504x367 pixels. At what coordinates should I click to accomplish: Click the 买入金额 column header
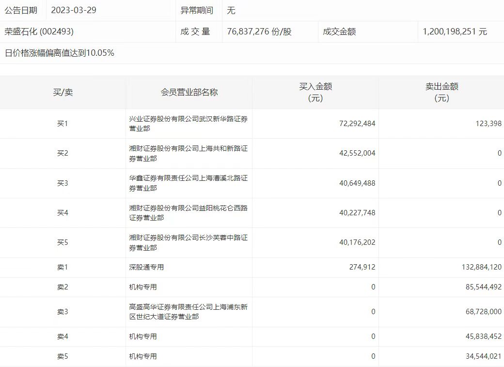[x=315, y=92]
